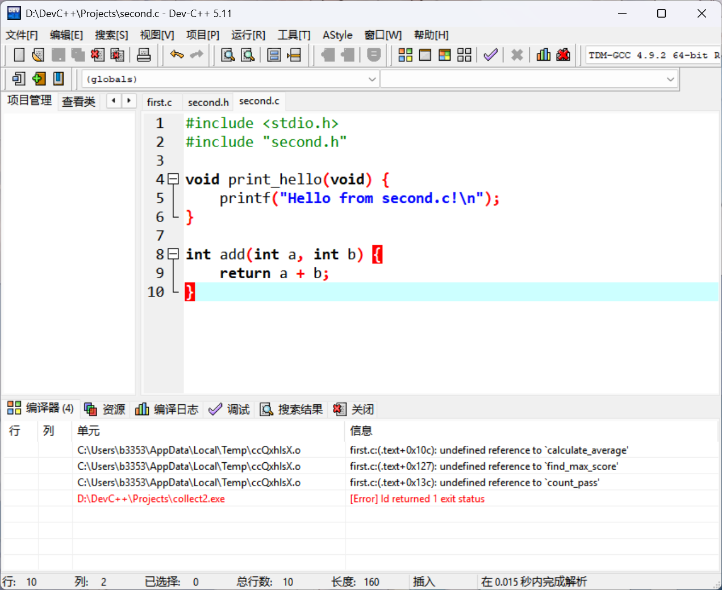722x590 pixels.
Task: Switch to the 查看类 panel tab
Action: tap(78, 102)
